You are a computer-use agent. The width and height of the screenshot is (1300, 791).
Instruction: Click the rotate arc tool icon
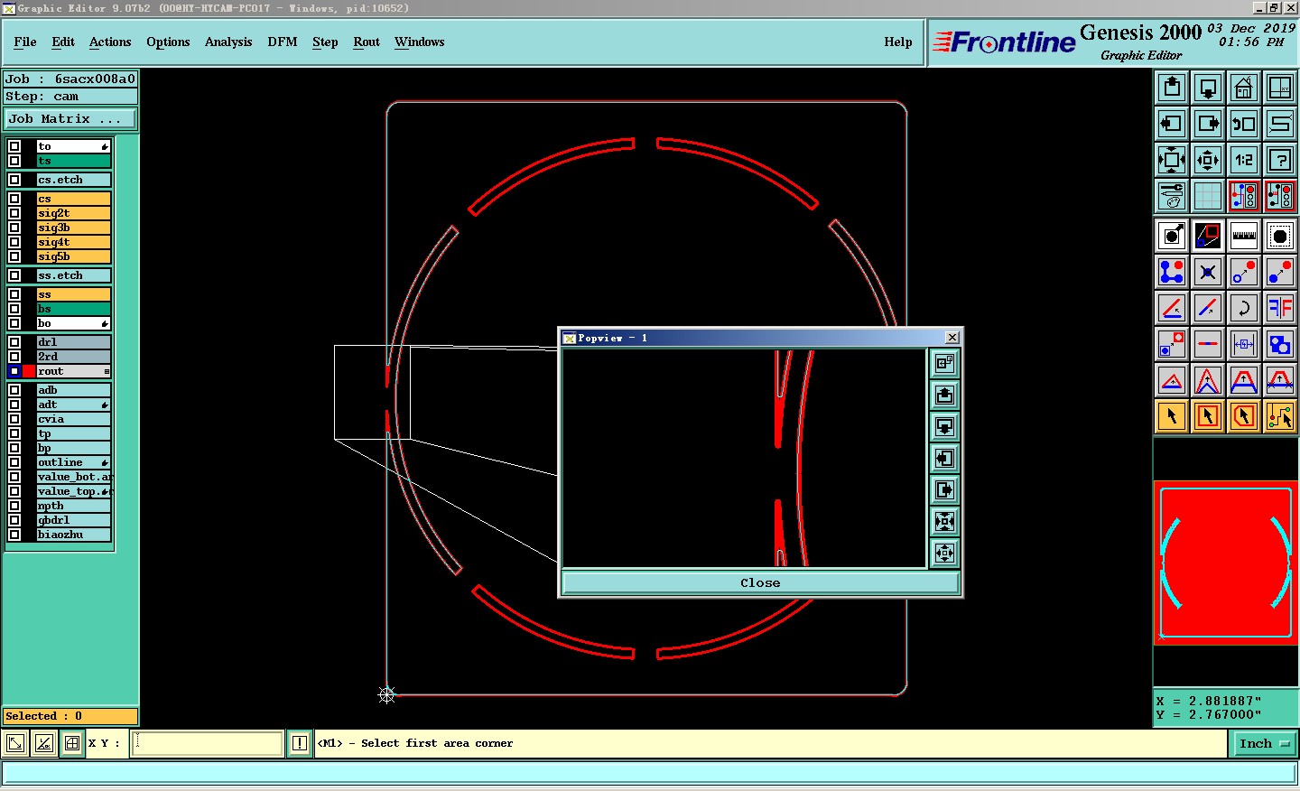tap(1244, 308)
